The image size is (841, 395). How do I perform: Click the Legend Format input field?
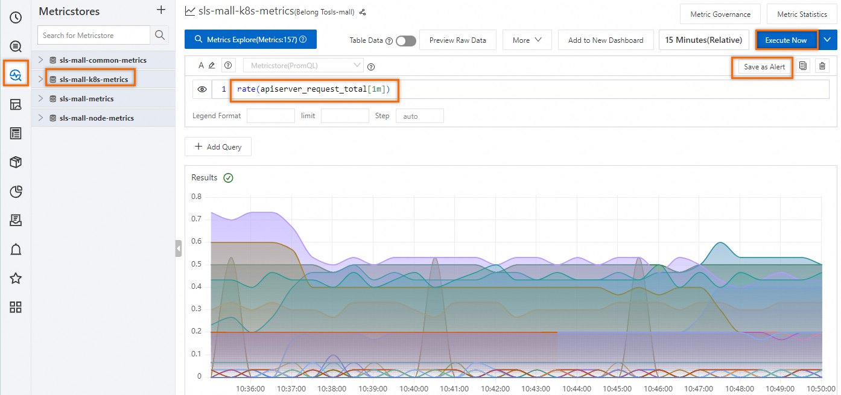[x=271, y=116]
